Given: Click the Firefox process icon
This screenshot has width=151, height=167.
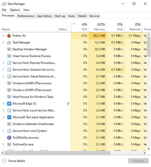Looking at the screenshot, I should (9, 36).
